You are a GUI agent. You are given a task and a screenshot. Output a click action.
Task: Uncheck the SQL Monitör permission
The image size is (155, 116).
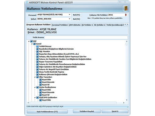(37, 51)
